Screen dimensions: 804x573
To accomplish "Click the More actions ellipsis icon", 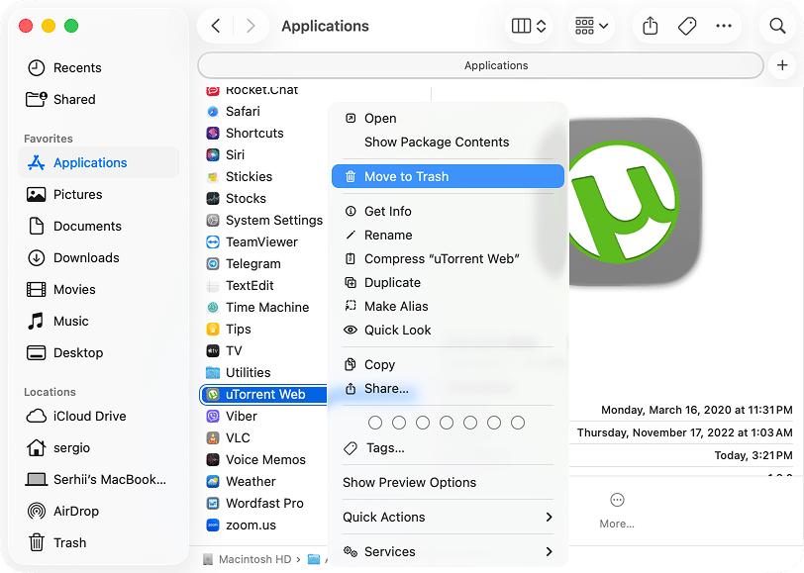I will tap(724, 26).
